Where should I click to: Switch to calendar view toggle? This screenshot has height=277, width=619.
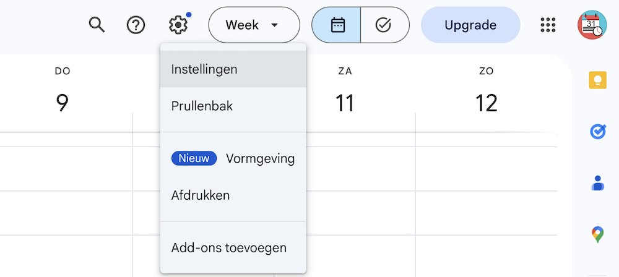pos(337,25)
